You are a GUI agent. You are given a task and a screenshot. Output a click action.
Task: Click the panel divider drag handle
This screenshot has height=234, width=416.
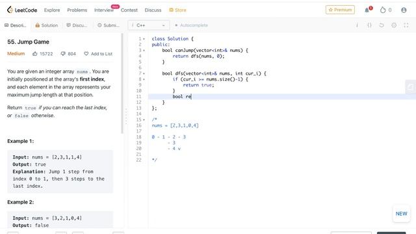coord(126,116)
